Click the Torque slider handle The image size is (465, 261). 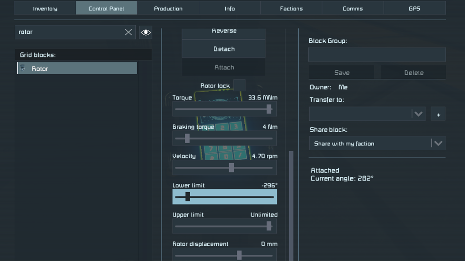tap(269, 109)
